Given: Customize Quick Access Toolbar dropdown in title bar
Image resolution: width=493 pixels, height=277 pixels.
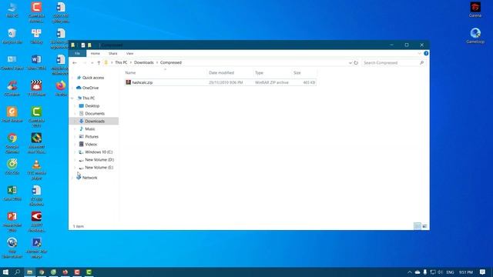Looking at the screenshot, I should click(x=96, y=45).
